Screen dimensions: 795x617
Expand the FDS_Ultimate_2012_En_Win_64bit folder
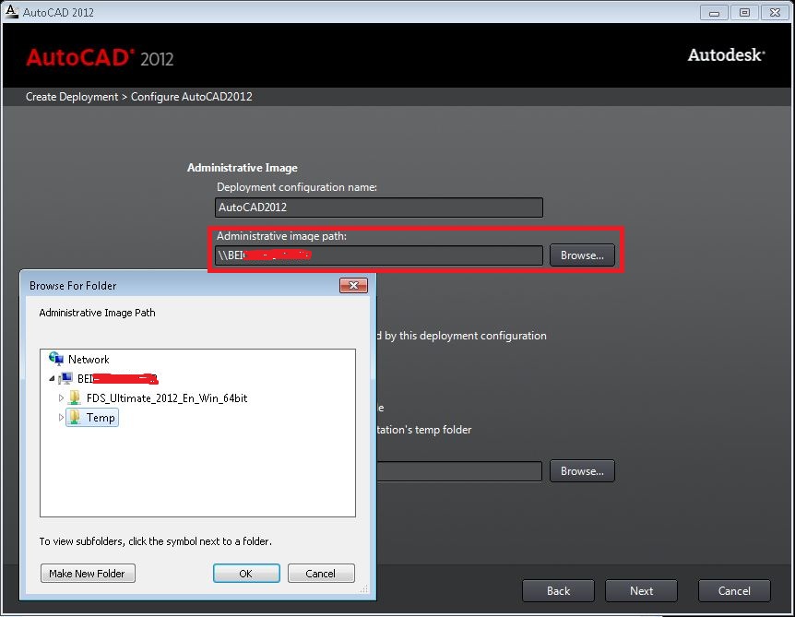coord(61,398)
